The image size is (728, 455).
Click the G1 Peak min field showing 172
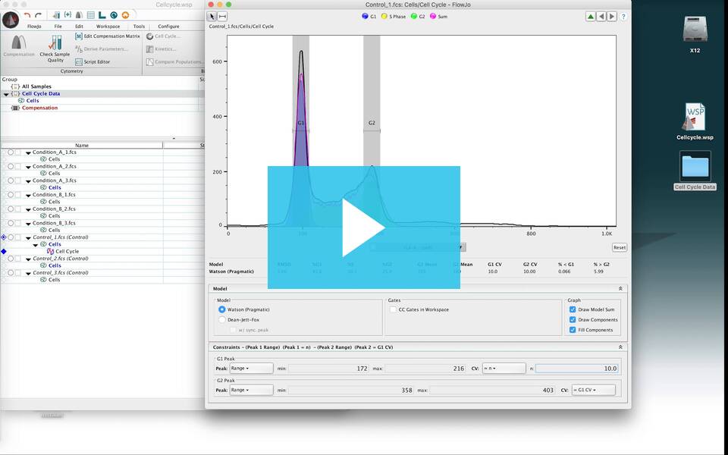click(x=328, y=369)
